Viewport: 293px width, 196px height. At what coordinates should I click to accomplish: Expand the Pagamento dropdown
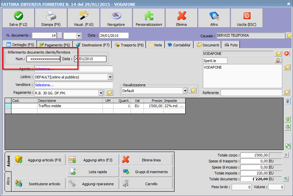[x=101, y=93]
